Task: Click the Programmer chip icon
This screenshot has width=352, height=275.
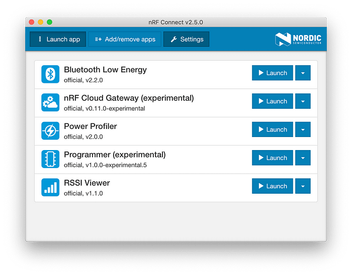Action: pos(50,159)
